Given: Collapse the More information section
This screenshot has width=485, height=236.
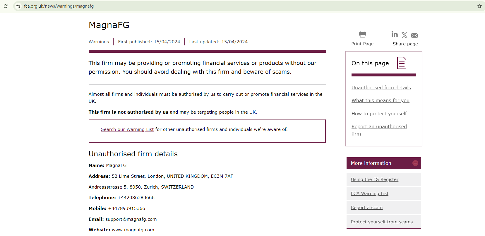Looking at the screenshot, I should coord(415,163).
